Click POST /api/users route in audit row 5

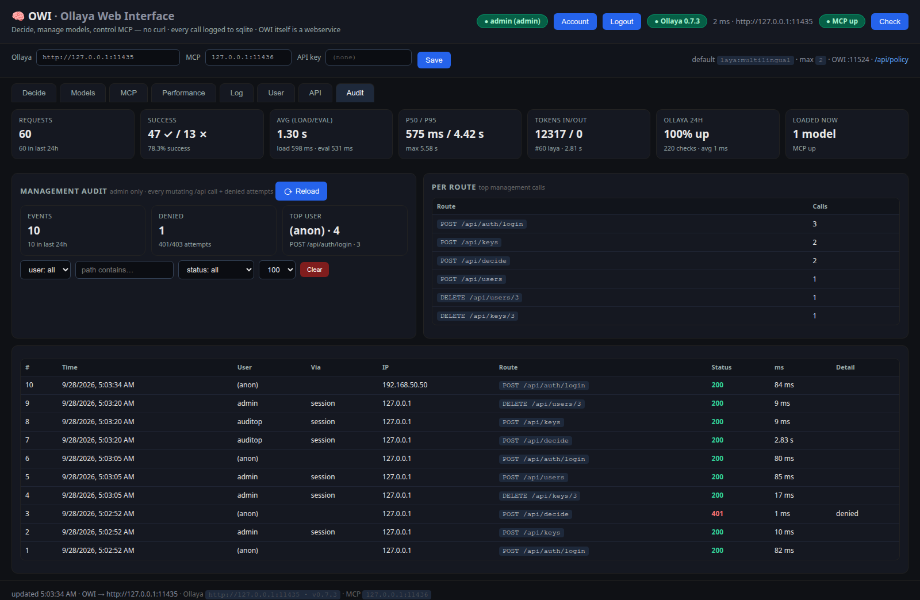click(x=533, y=478)
